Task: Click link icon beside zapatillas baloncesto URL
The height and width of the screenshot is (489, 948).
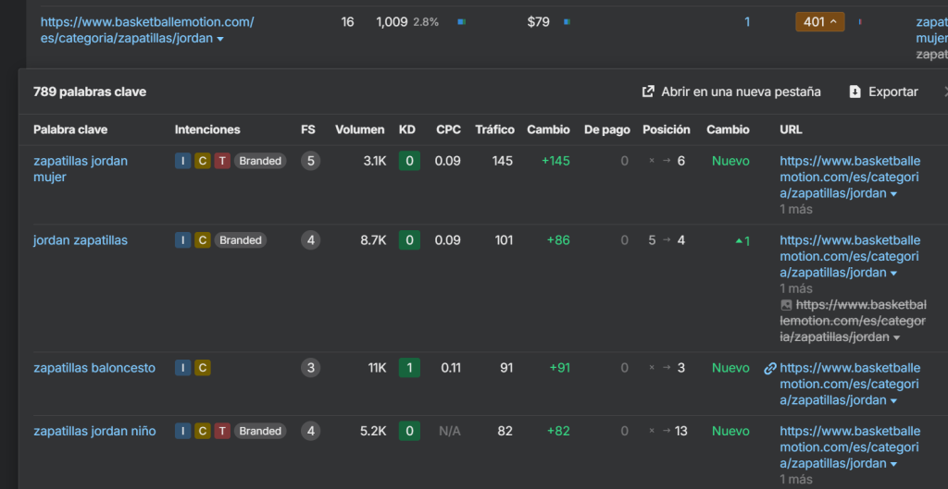Action: [769, 368]
